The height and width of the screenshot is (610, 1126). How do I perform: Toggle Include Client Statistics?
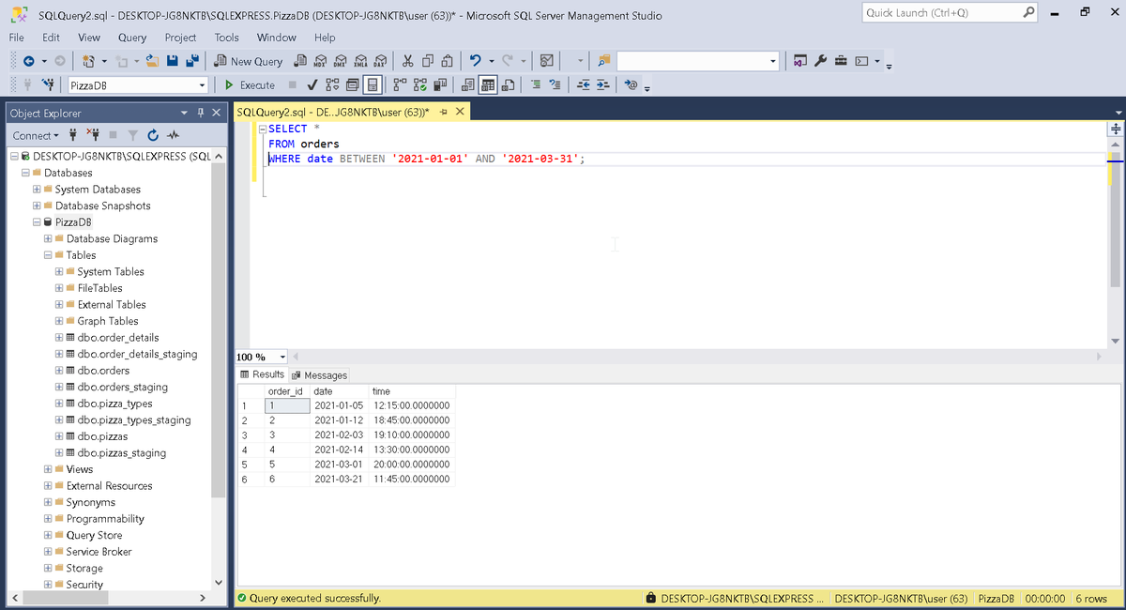coord(439,85)
